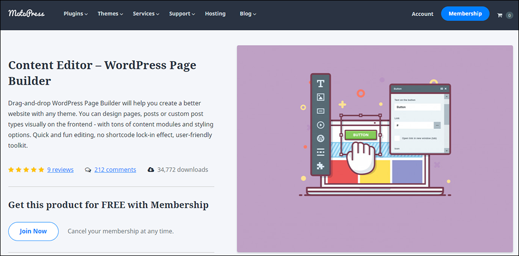
Task: Expand the Services dropdown menu
Action: click(146, 13)
